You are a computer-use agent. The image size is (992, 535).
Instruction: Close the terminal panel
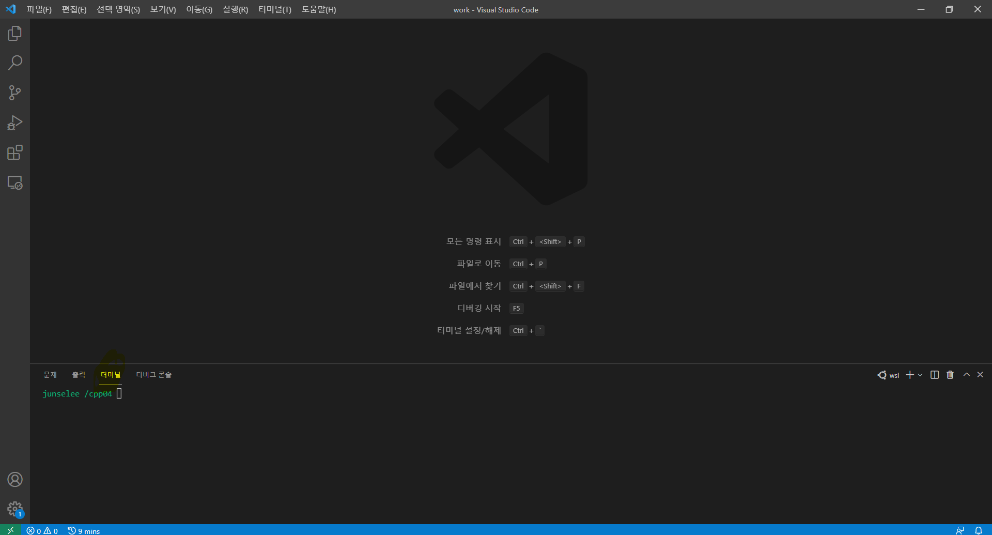click(980, 375)
